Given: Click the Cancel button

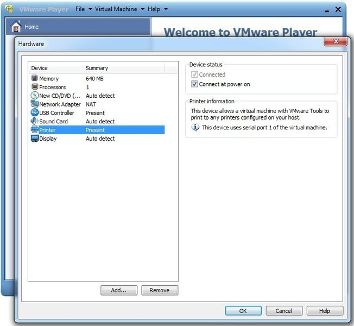Looking at the screenshot, I should 284,311.
